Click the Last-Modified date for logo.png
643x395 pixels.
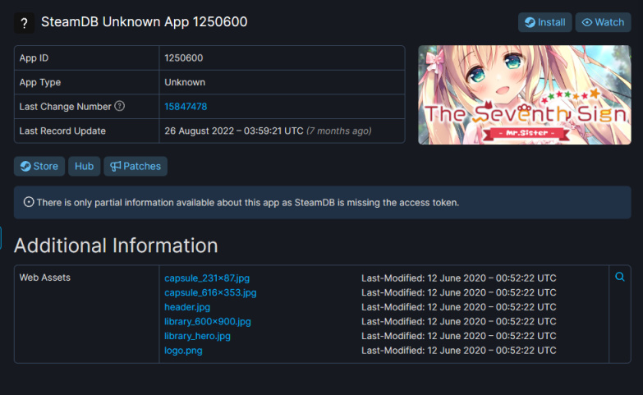459,351
